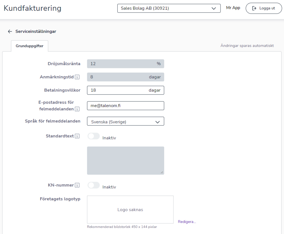This screenshot has width=284, height=234.
Task: Click the Logo saknas placeholder box
Action: point(130,210)
